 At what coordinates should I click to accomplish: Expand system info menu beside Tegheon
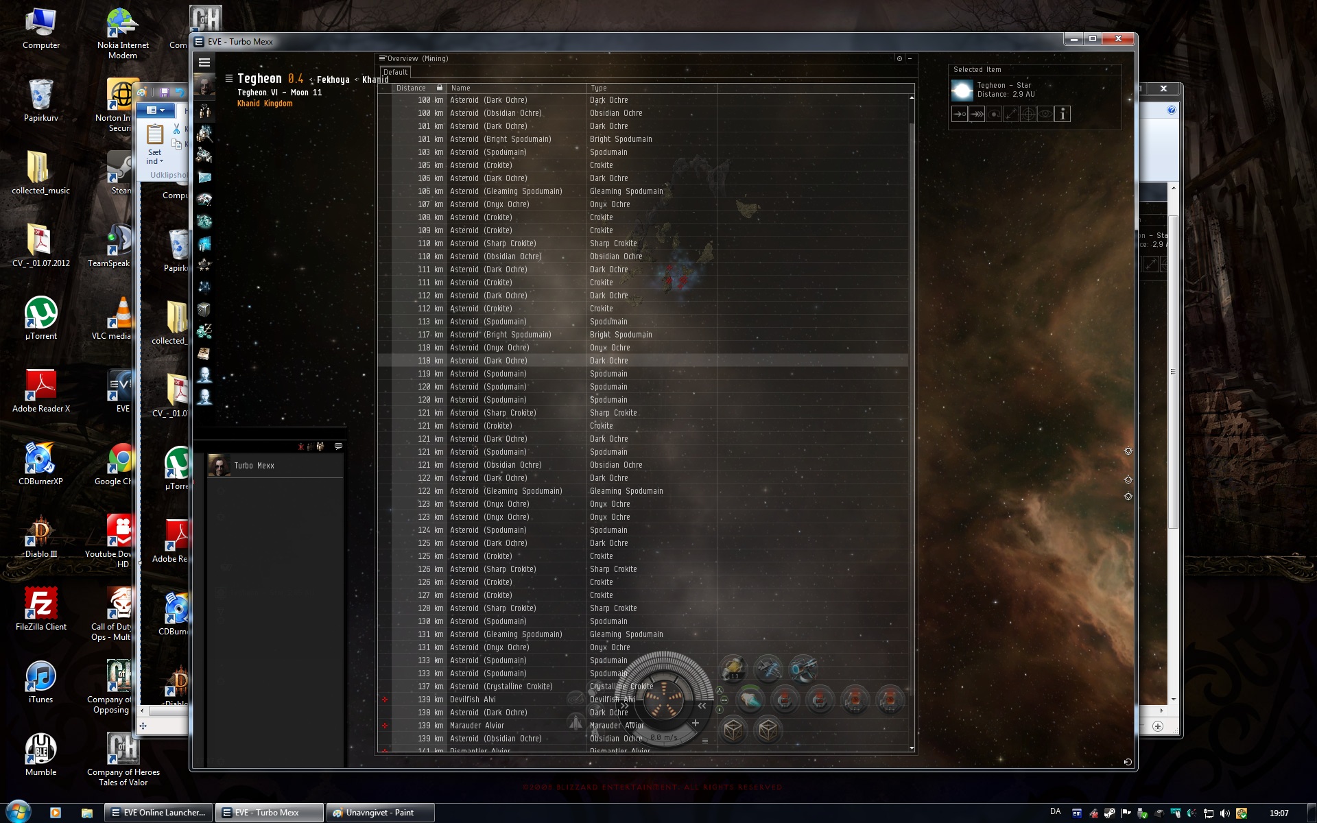click(x=229, y=78)
